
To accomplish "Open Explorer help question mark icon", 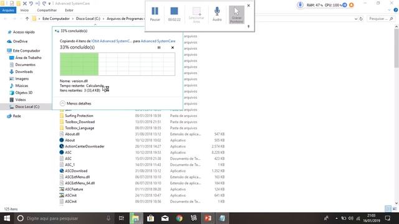I will point(396,10).
